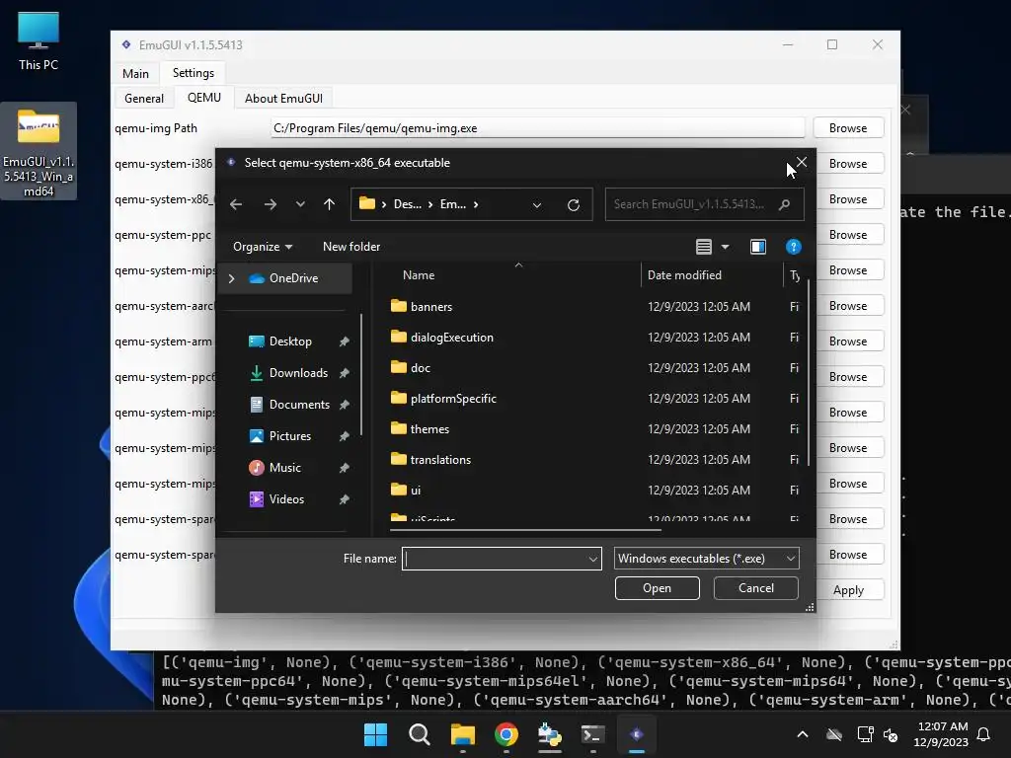Browse for the qemu-img path
This screenshot has width=1011, height=758.
848,128
